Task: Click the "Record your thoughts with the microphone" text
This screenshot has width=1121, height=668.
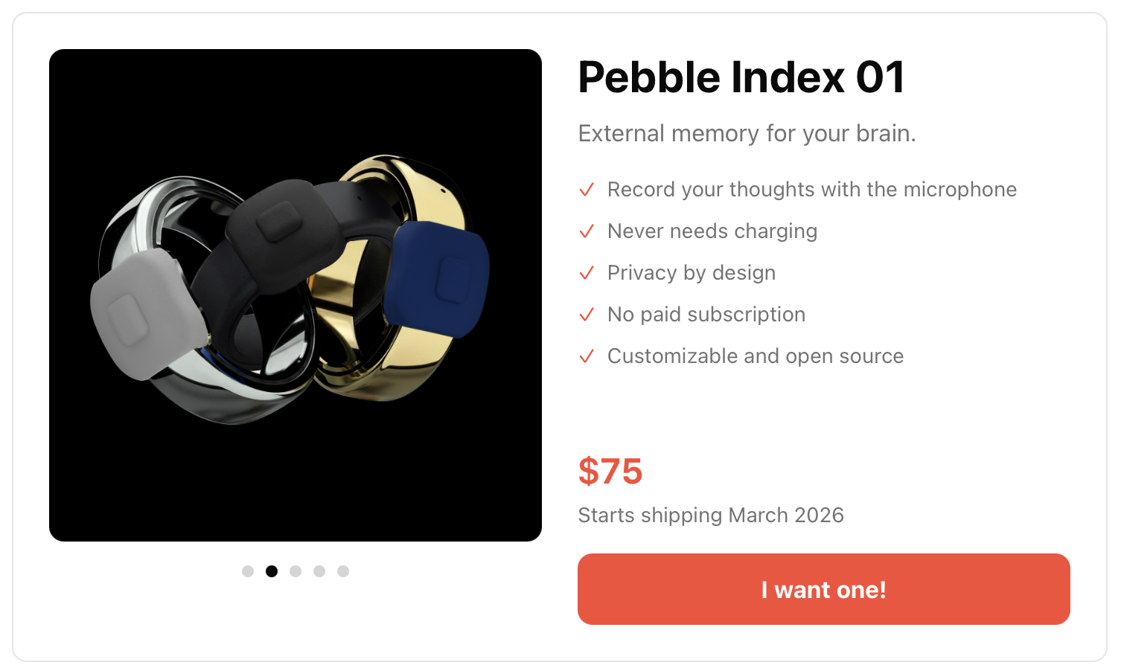Action: [x=811, y=190]
